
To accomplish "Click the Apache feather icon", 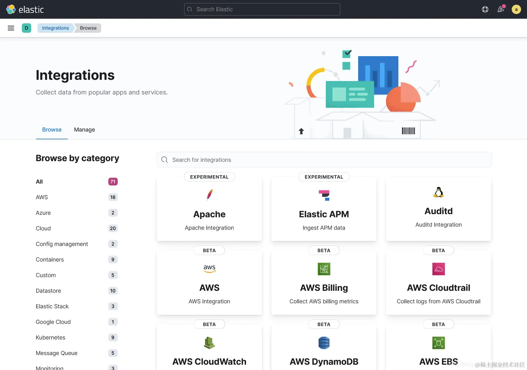I will (x=209, y=195).
